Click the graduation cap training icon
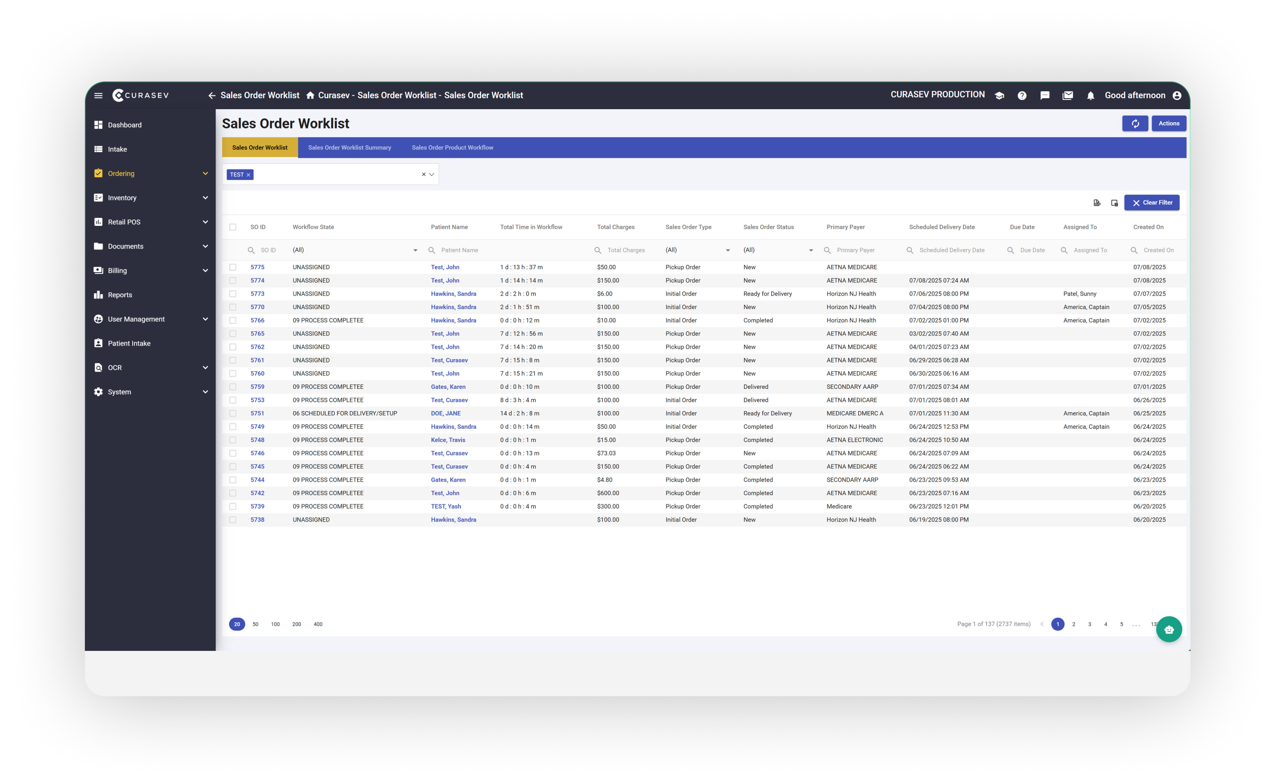The width and height of the screenshot is (1275, 784). point(999,95)
